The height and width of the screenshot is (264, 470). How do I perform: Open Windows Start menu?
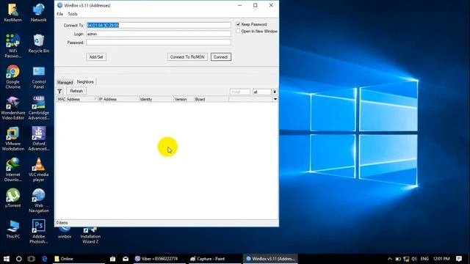pyautogui.click(x=7, y=259)
